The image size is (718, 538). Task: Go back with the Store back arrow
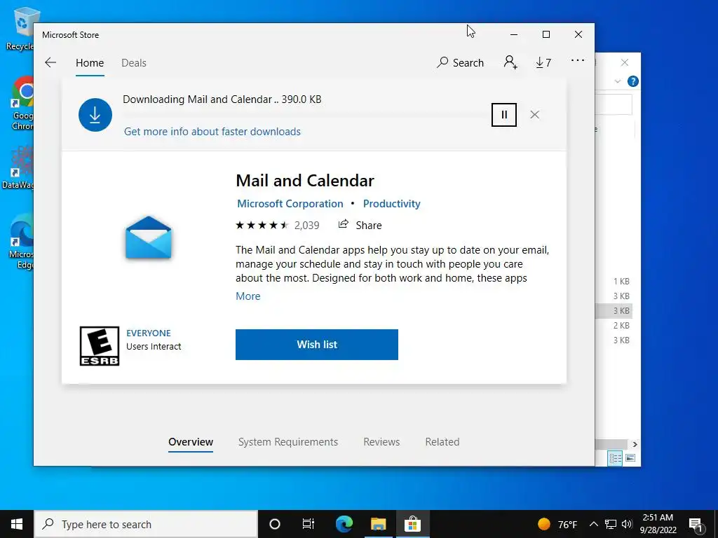pyautogui.click(x=50, y=62)
